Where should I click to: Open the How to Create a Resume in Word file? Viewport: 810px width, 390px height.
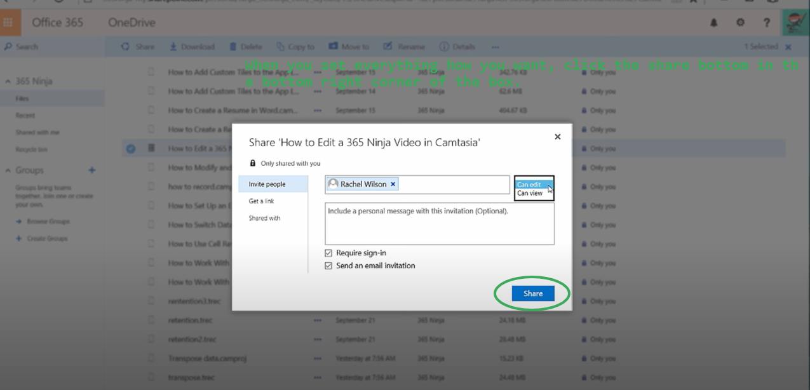tap(233, 111)
